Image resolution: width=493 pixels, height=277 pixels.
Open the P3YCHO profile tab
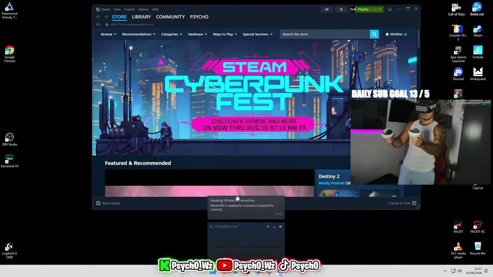(199, 17)
